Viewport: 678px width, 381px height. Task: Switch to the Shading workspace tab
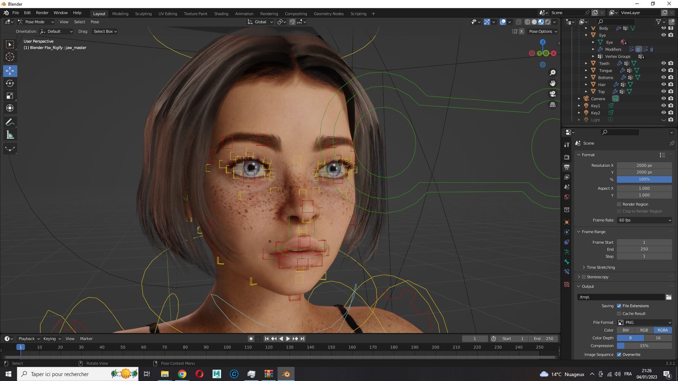(x=221, y=14)
